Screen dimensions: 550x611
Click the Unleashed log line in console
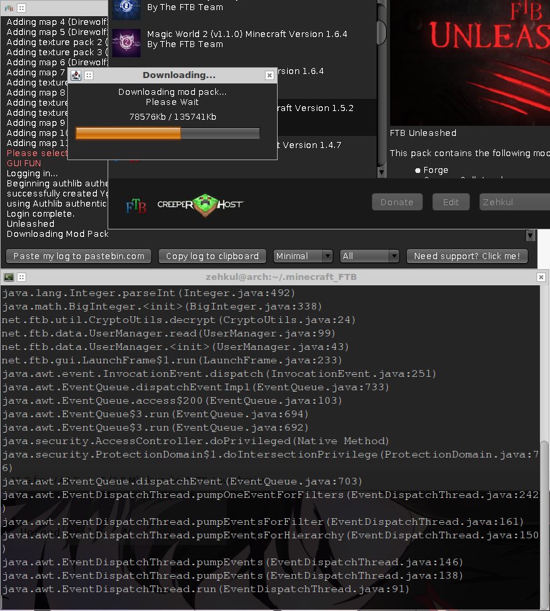(x=30, y=223)
